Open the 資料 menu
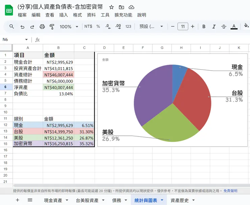The width and height of the screenshot is (250, 205). tap(91, 15)
